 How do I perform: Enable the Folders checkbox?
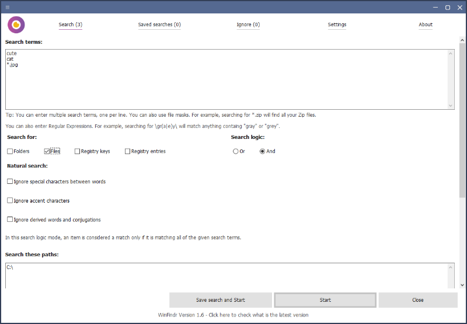tap(10, 151)
